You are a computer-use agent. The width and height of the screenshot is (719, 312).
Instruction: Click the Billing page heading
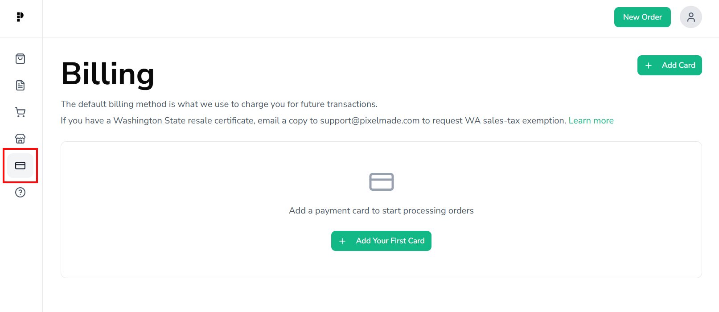point(107,74)
